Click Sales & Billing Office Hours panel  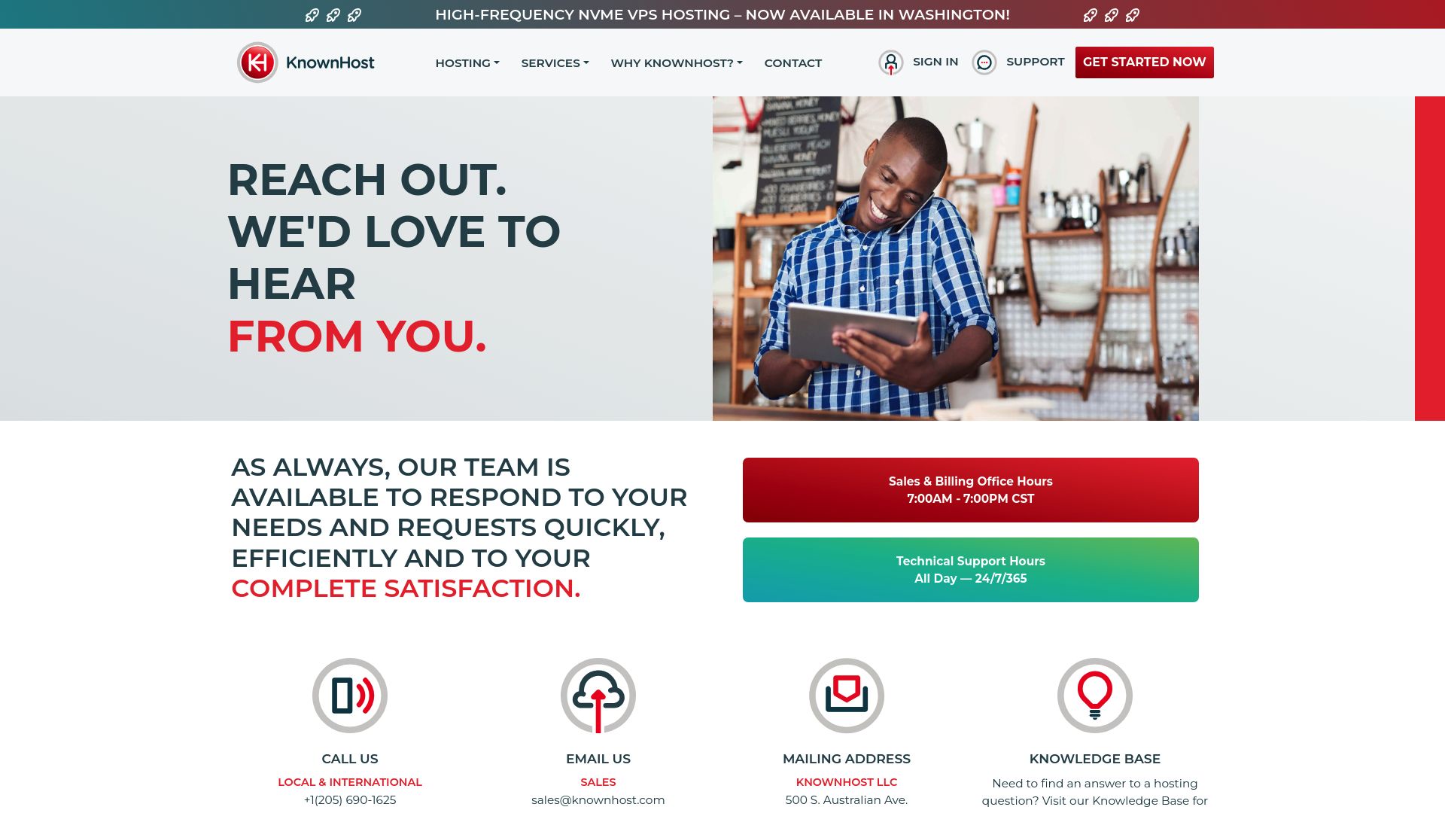[971, 490]
